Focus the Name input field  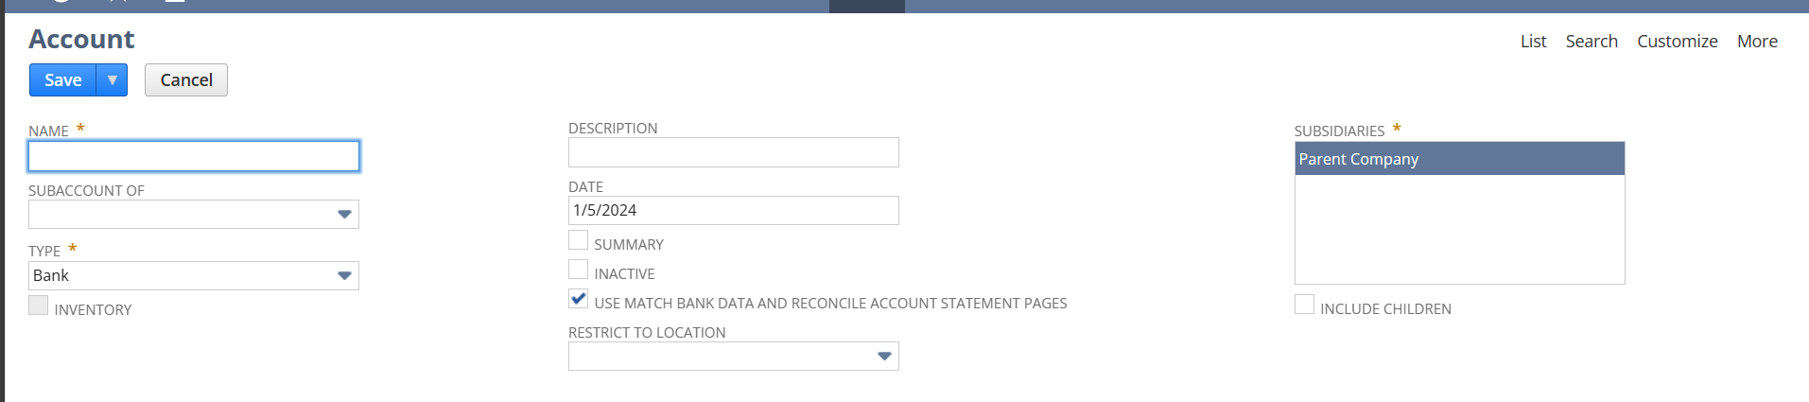pos(194,156)
